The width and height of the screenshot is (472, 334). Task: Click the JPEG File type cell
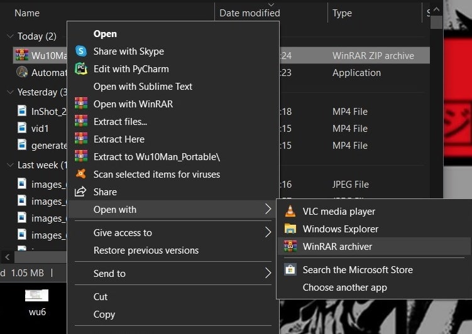click(x=351, y=185)
